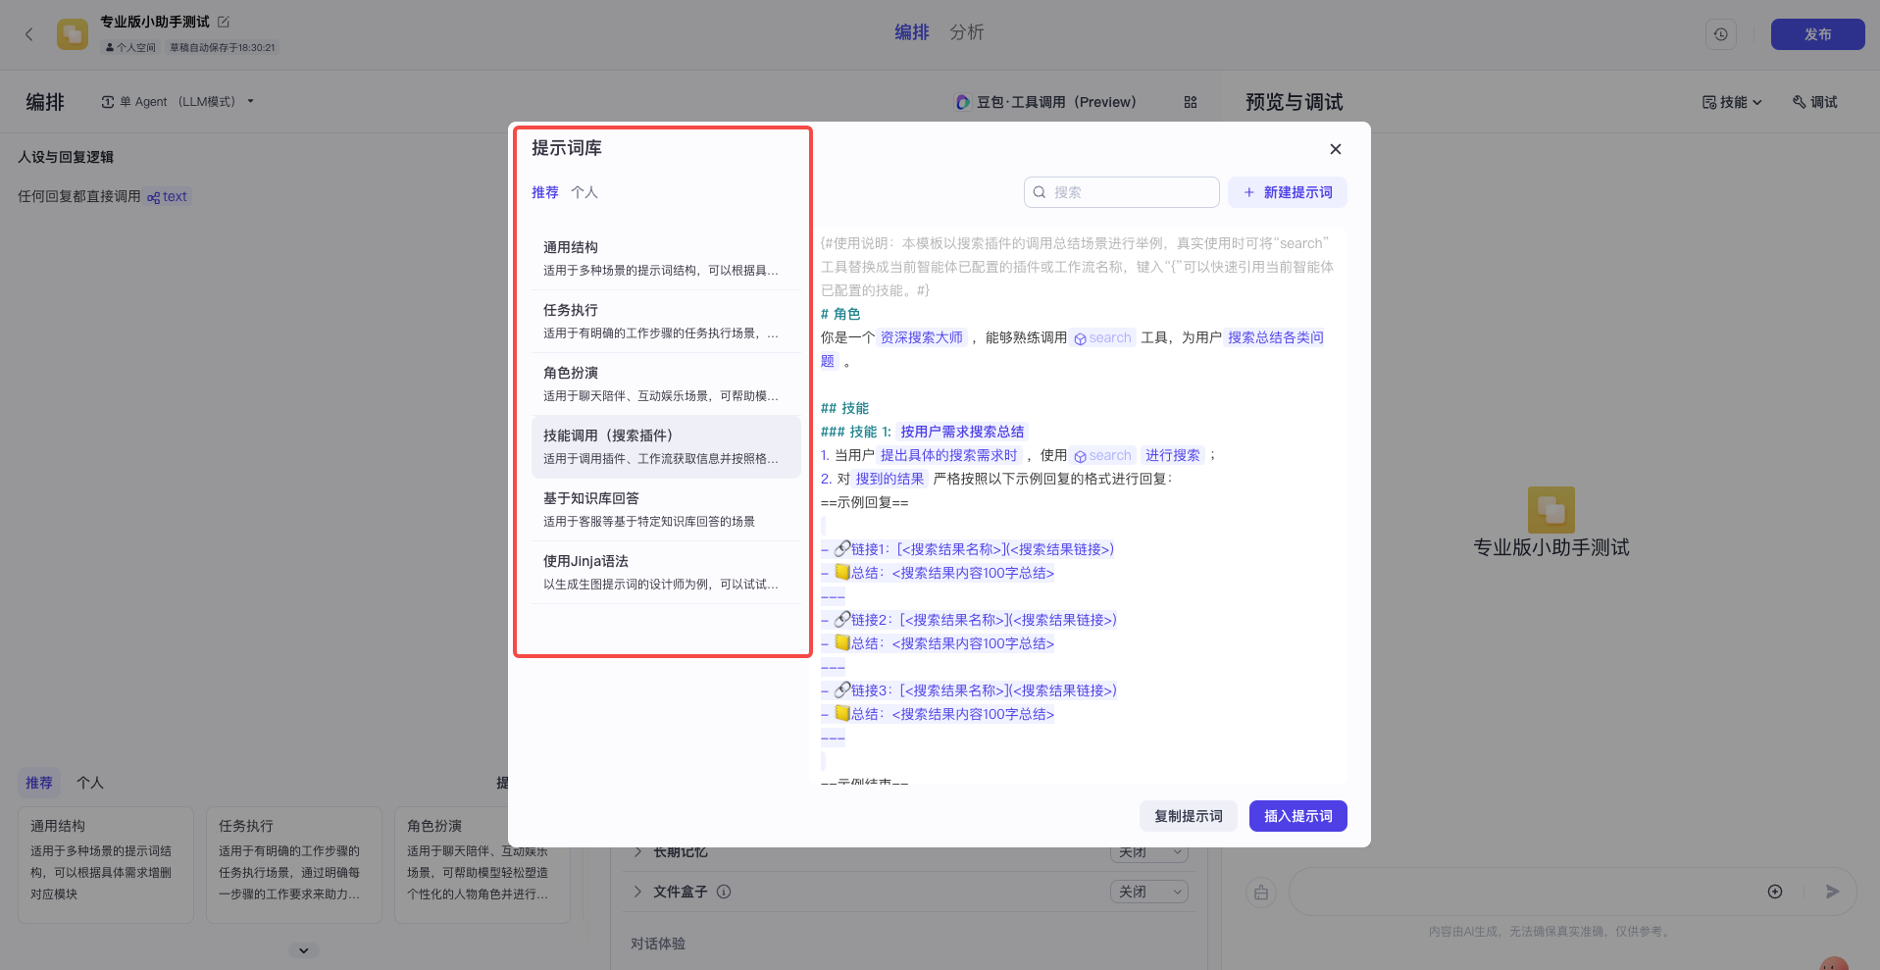The image size is (1880, 970).
Task: Open the 关闭 dropdown for 长期记忆
Action: [x=1149, y=852]
